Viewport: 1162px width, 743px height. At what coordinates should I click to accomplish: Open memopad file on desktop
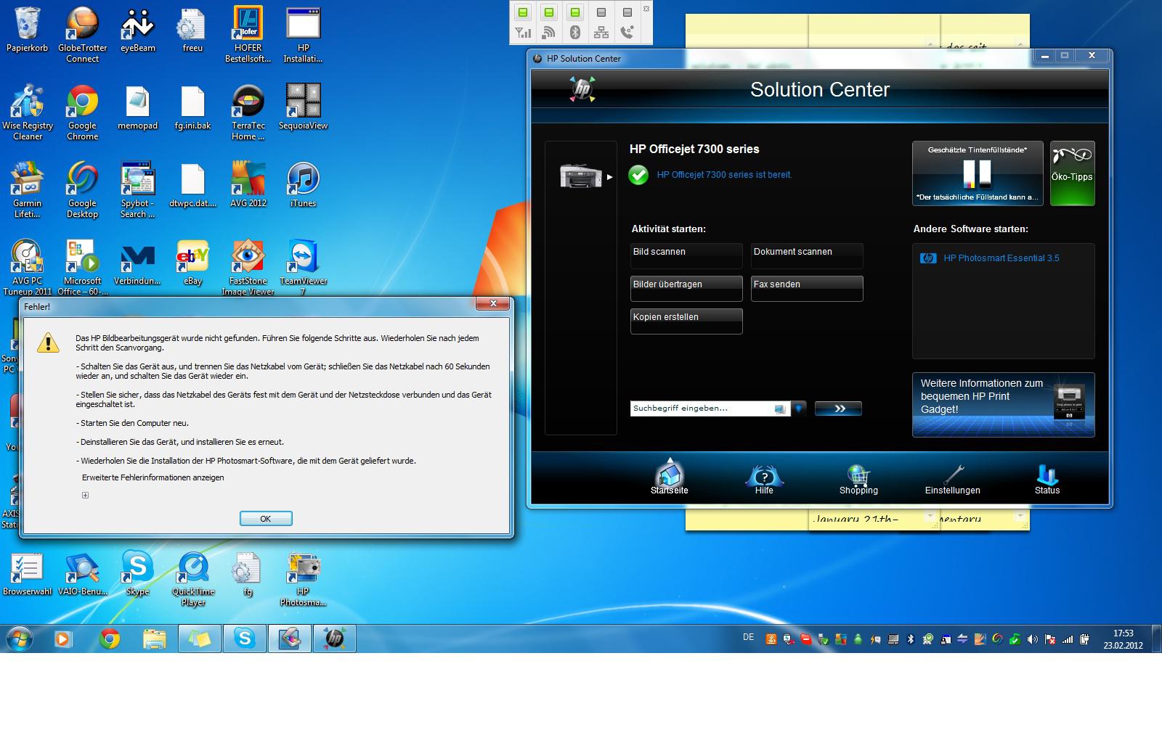(137, 107)
